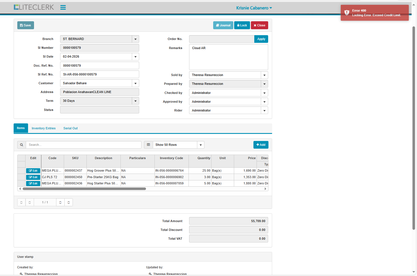Click the search magnifier icon
Screen dimensions: 417x276
point(22,145)
